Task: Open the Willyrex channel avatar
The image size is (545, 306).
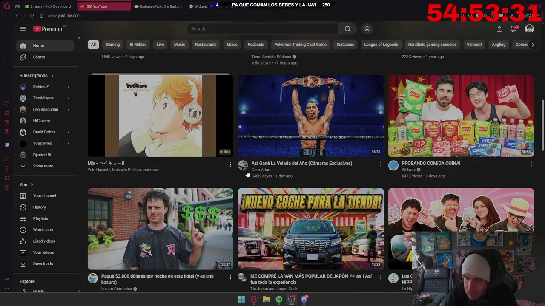Action: point(393,165)
